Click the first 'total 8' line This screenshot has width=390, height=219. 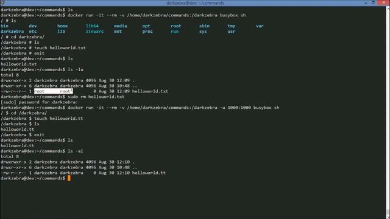click(10, 75)
